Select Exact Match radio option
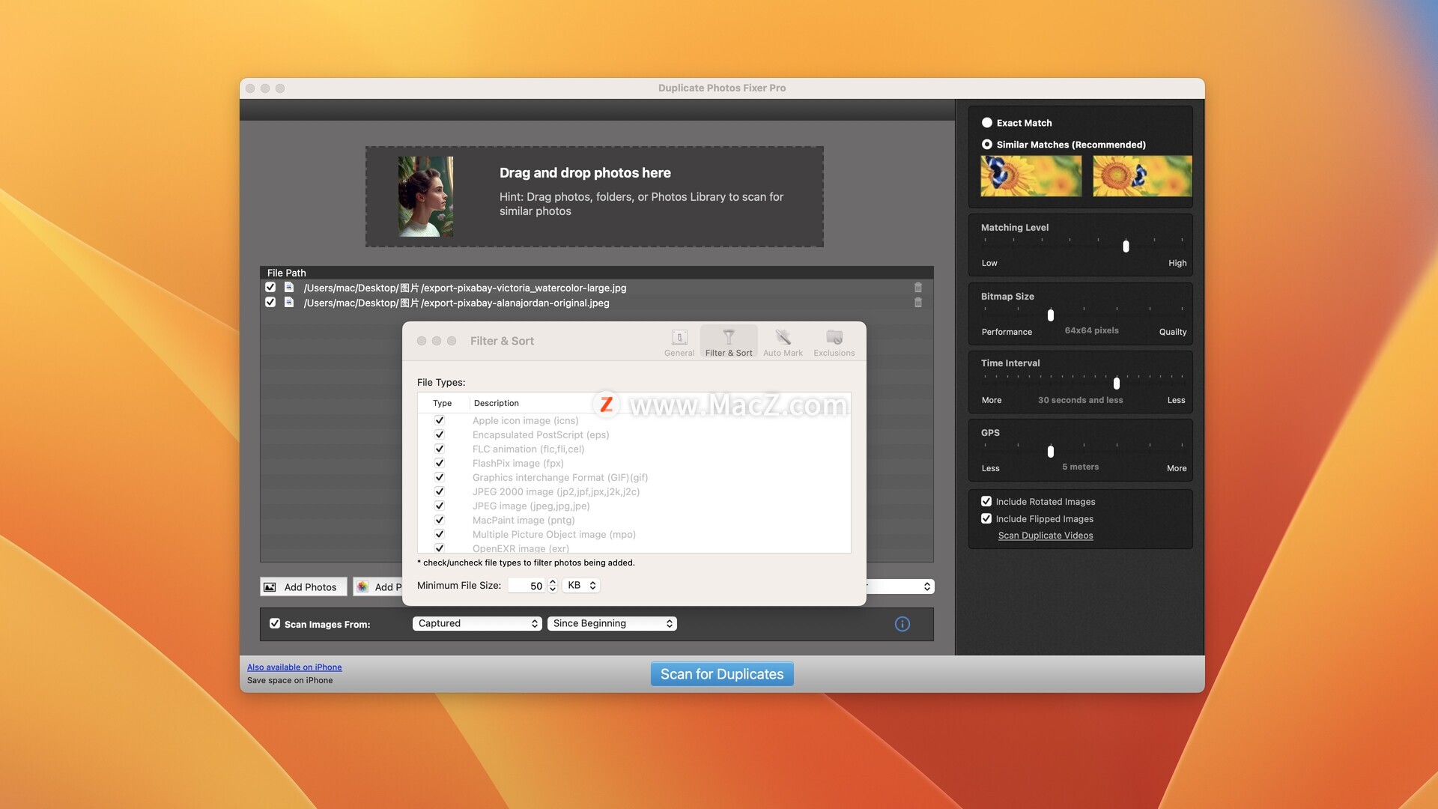The width and height of the screenshot is (1438, 809). point(987,123)
